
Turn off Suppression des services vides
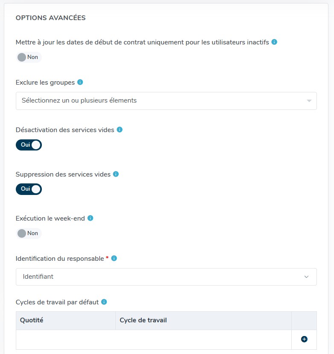click(29, 189)
